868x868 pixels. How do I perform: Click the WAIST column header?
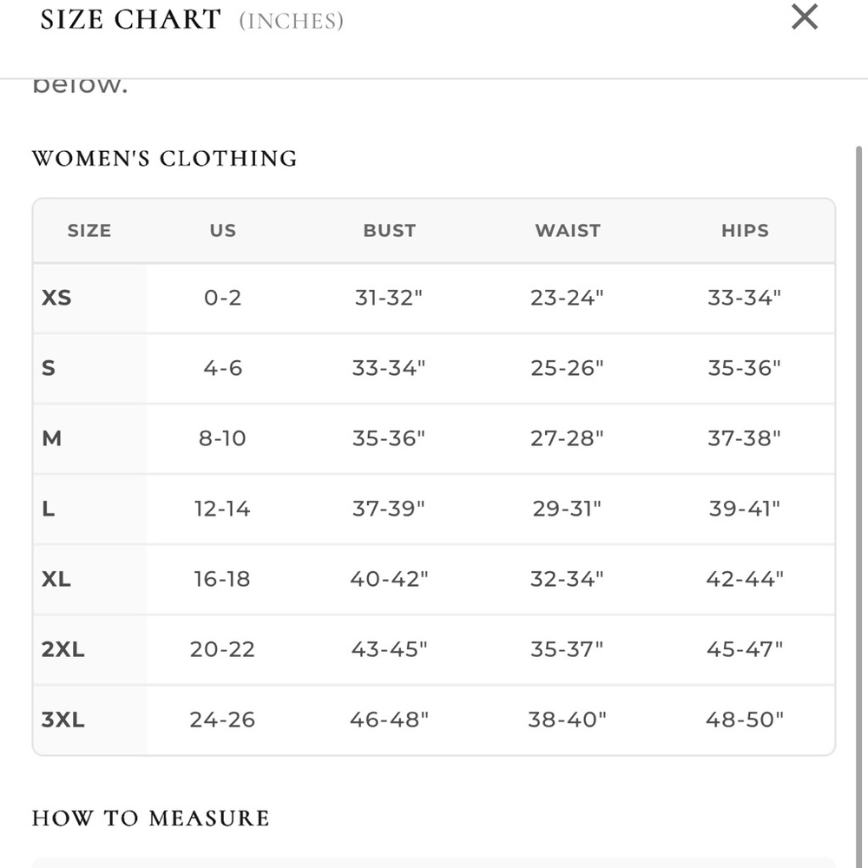pyautogui.click(x=568, y=230)
